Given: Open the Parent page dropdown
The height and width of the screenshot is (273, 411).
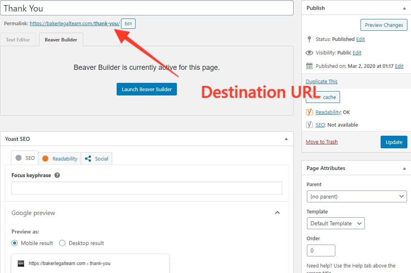Looking at the screenshot, I should pos(357,196).
